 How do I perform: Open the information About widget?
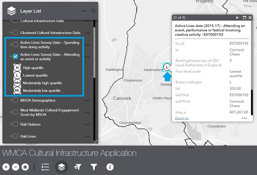(x=110, y=167)
